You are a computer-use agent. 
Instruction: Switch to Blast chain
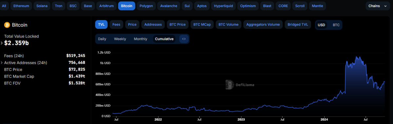267,6
